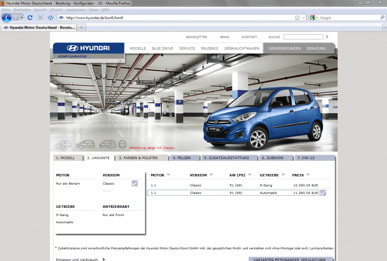Open the GEWERBEKUNDEN section
387x261 pixels.
tap(284, 48)
